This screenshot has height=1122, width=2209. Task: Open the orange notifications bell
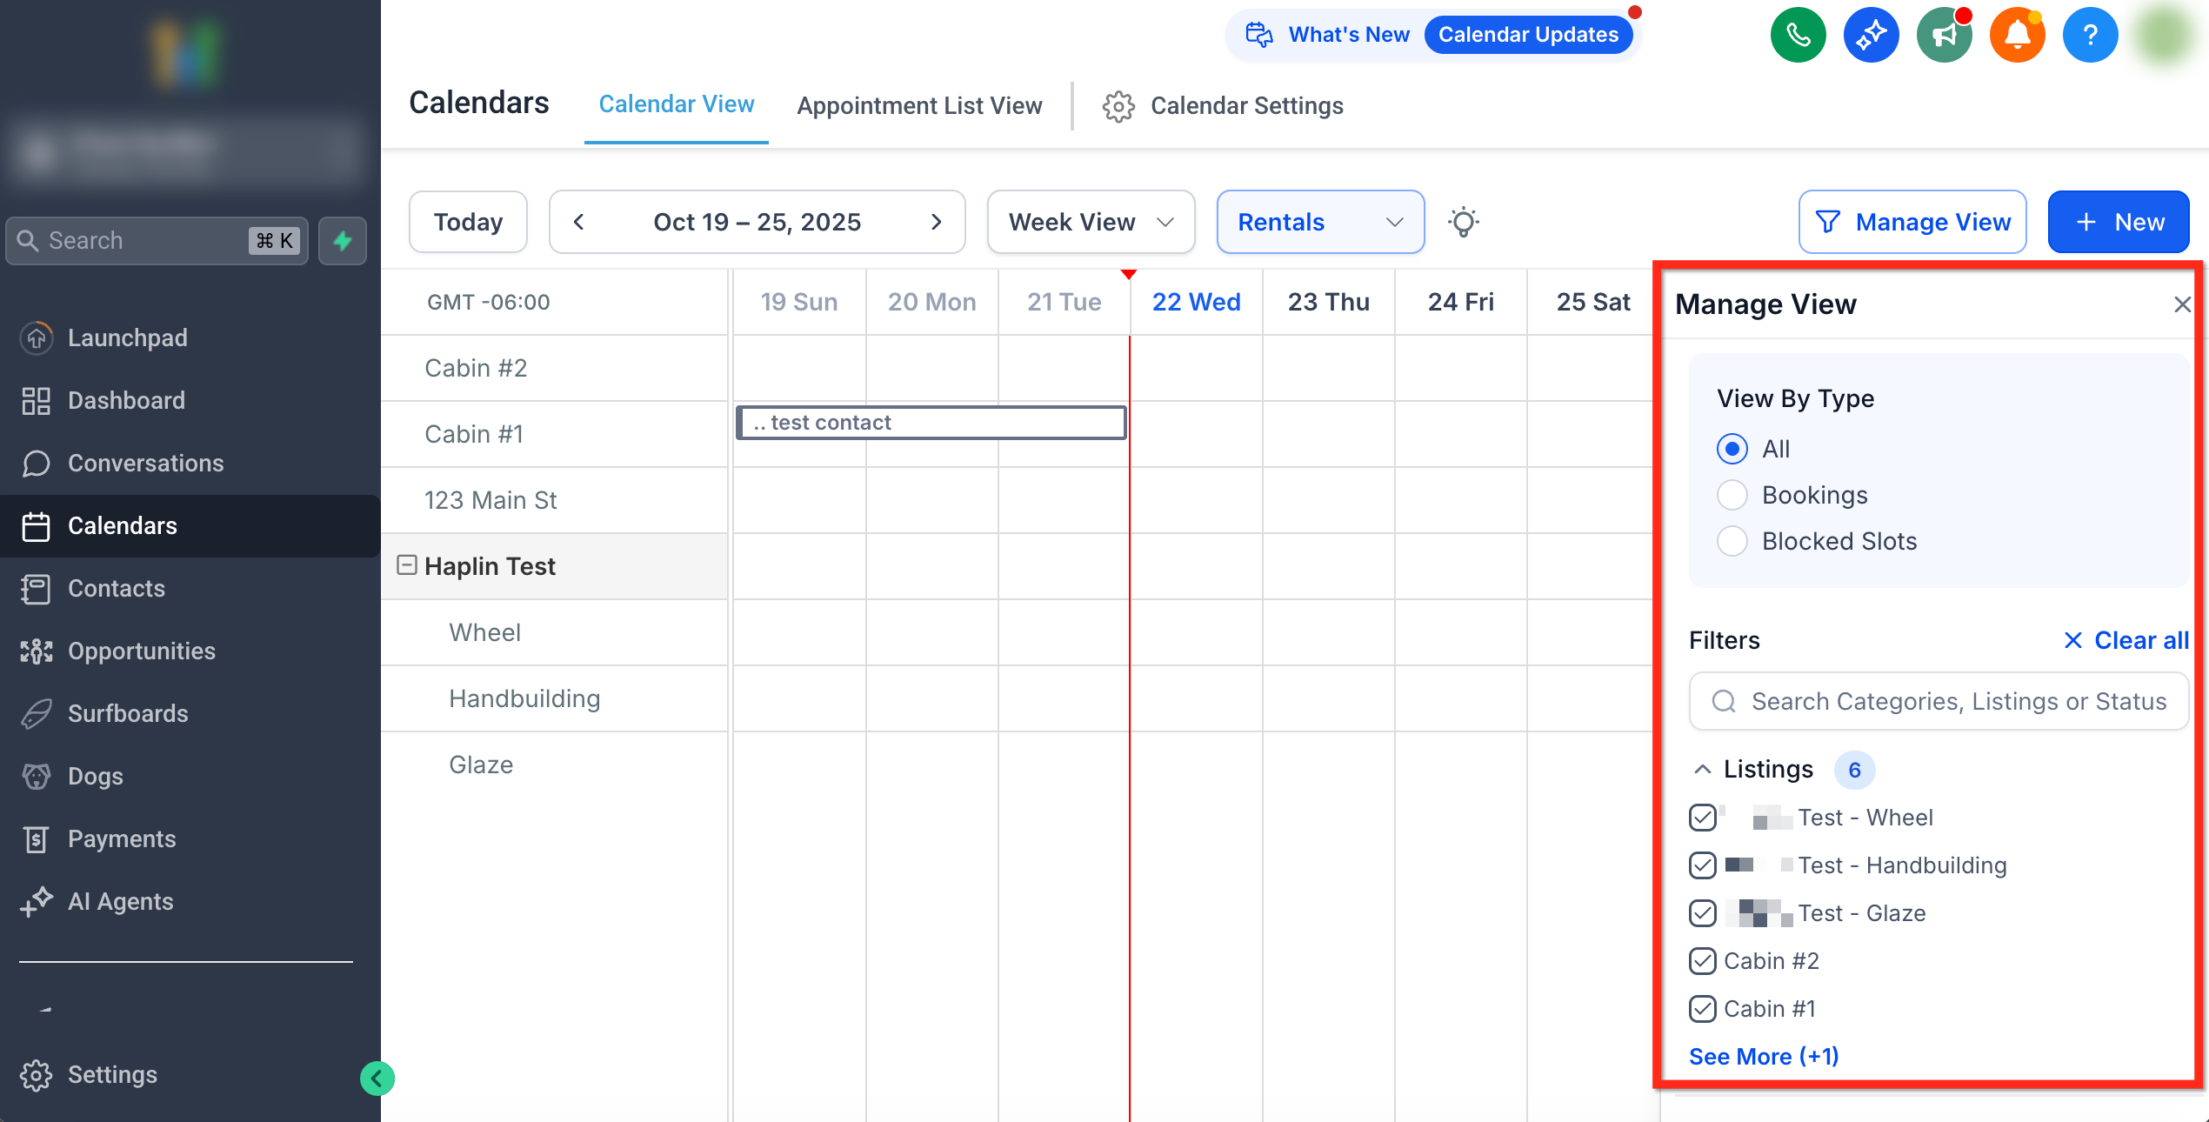[x=2017, y=35]
